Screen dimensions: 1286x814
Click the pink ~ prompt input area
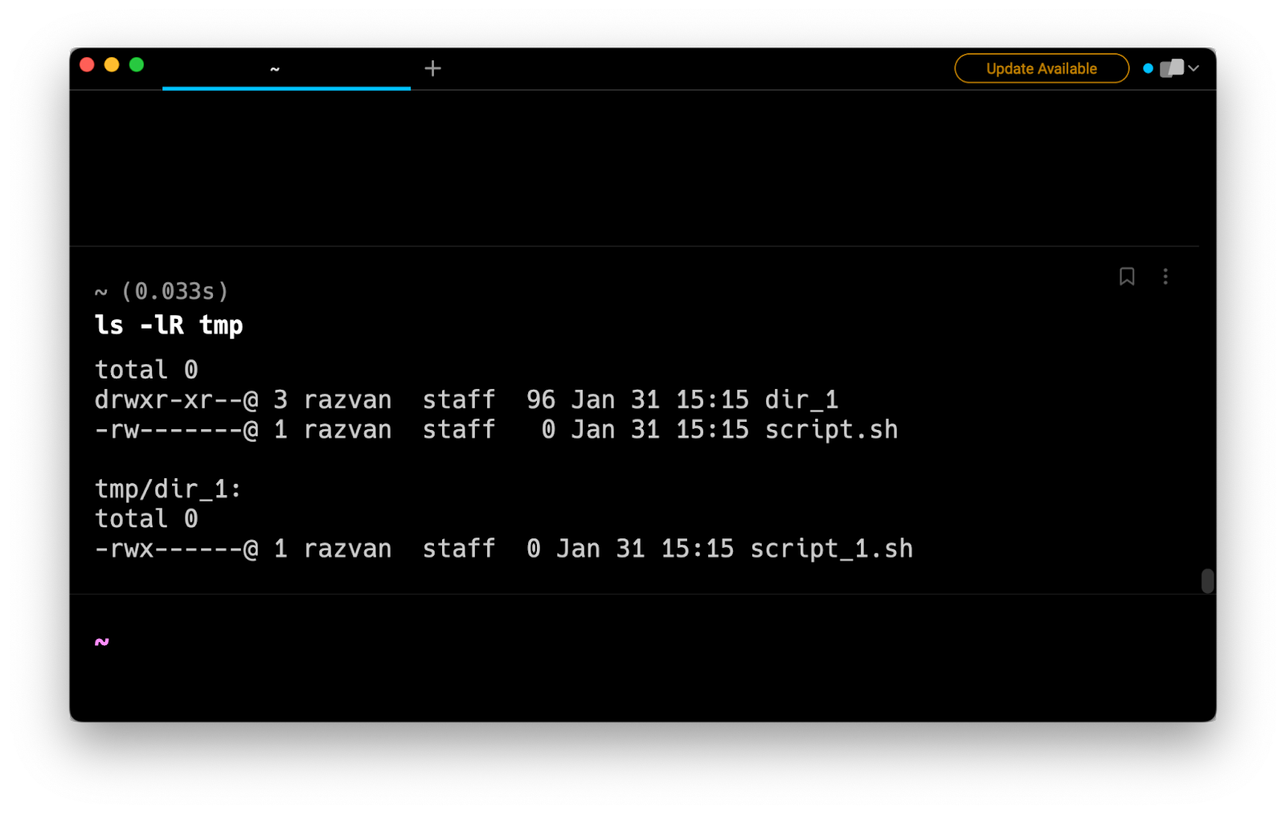point(102,641)
